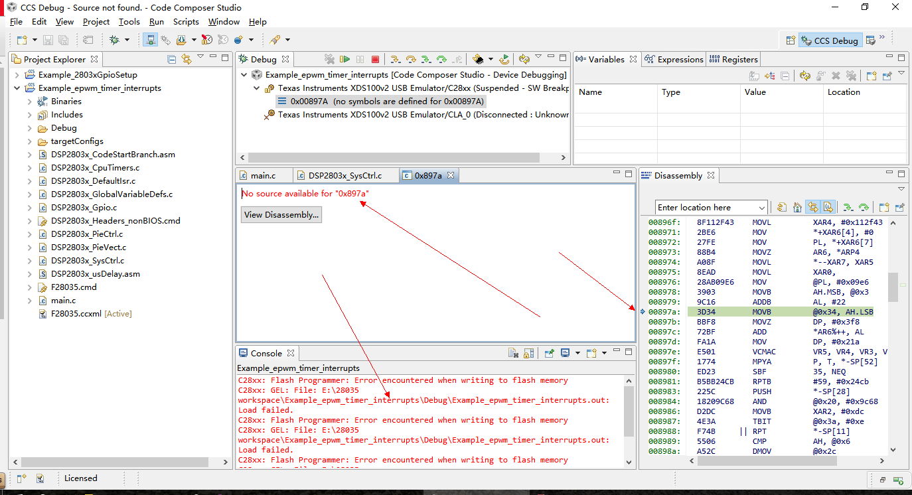Image resolution: width=912 pixels, height=495 pixels.
Task: Click the Resume debug icon
Action: coord(344,59)
